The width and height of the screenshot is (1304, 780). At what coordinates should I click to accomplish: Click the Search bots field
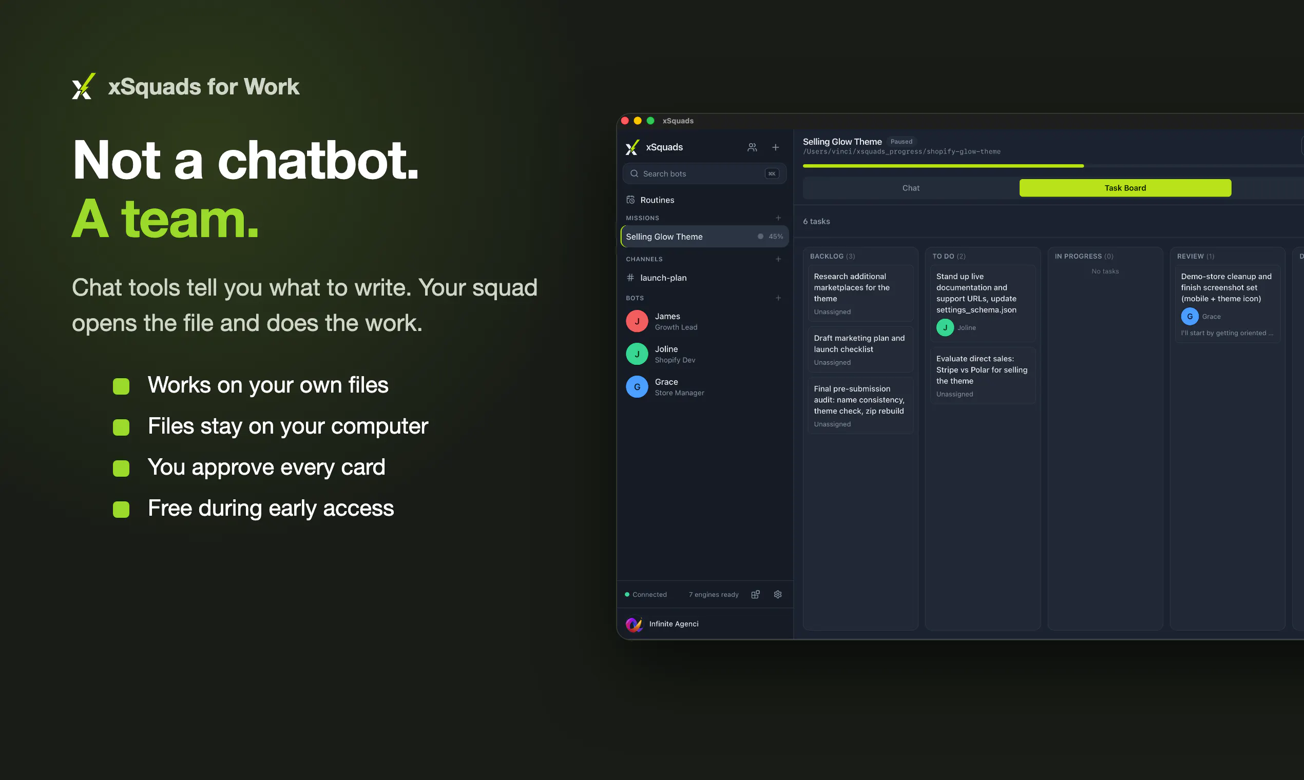click(704, 173)
